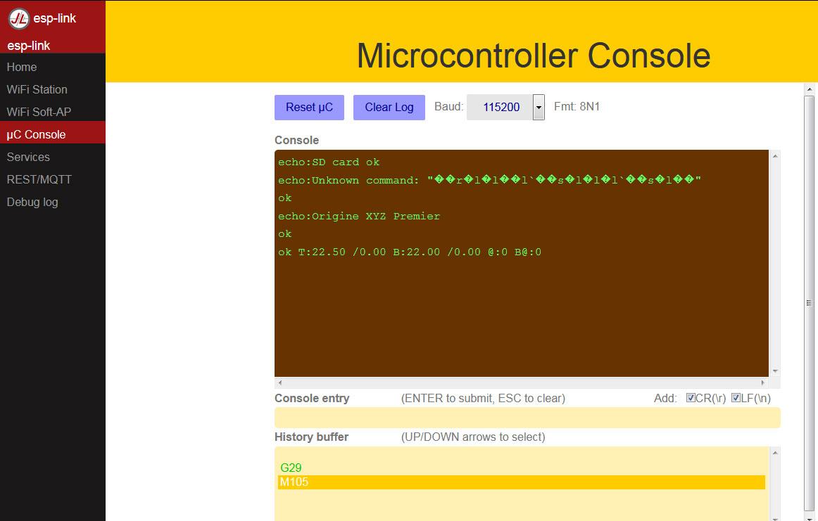Screen dimensions: 818x521
Task: View the Debug log page
Action: (32, 202)
